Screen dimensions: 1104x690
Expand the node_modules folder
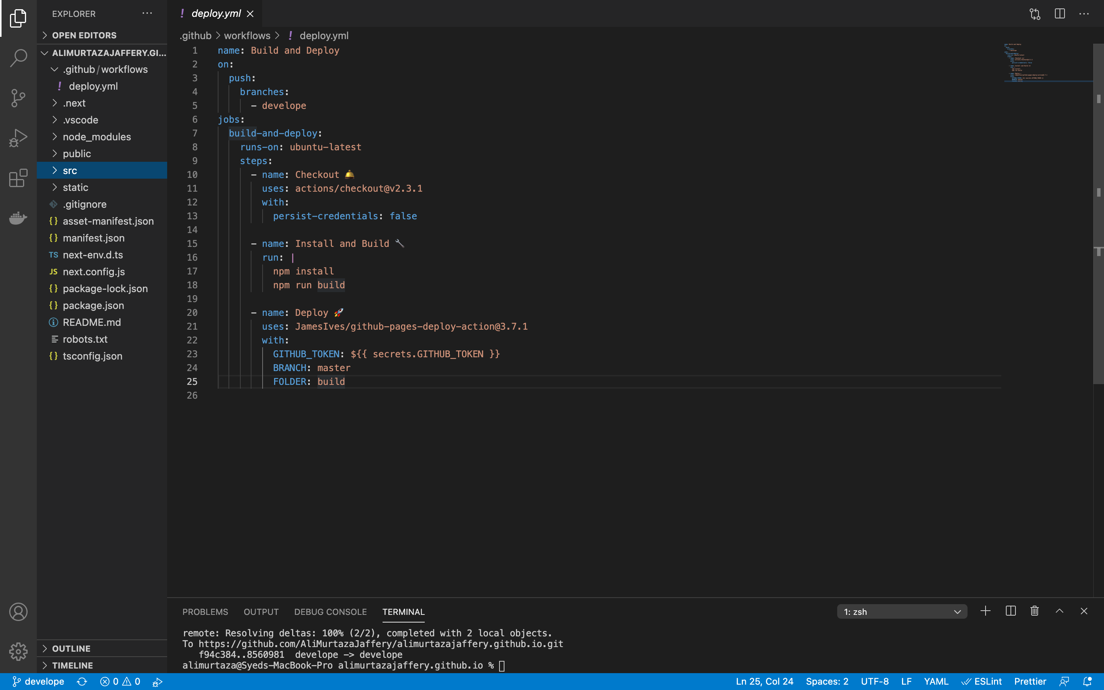pyautogui.click(x=102, y=137)
